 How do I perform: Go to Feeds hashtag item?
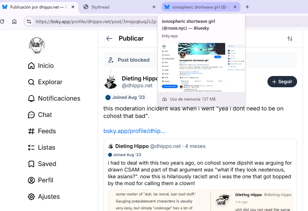tap(31, 131)
